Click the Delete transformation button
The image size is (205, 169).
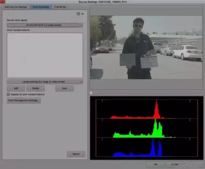[x=35, y=88]
